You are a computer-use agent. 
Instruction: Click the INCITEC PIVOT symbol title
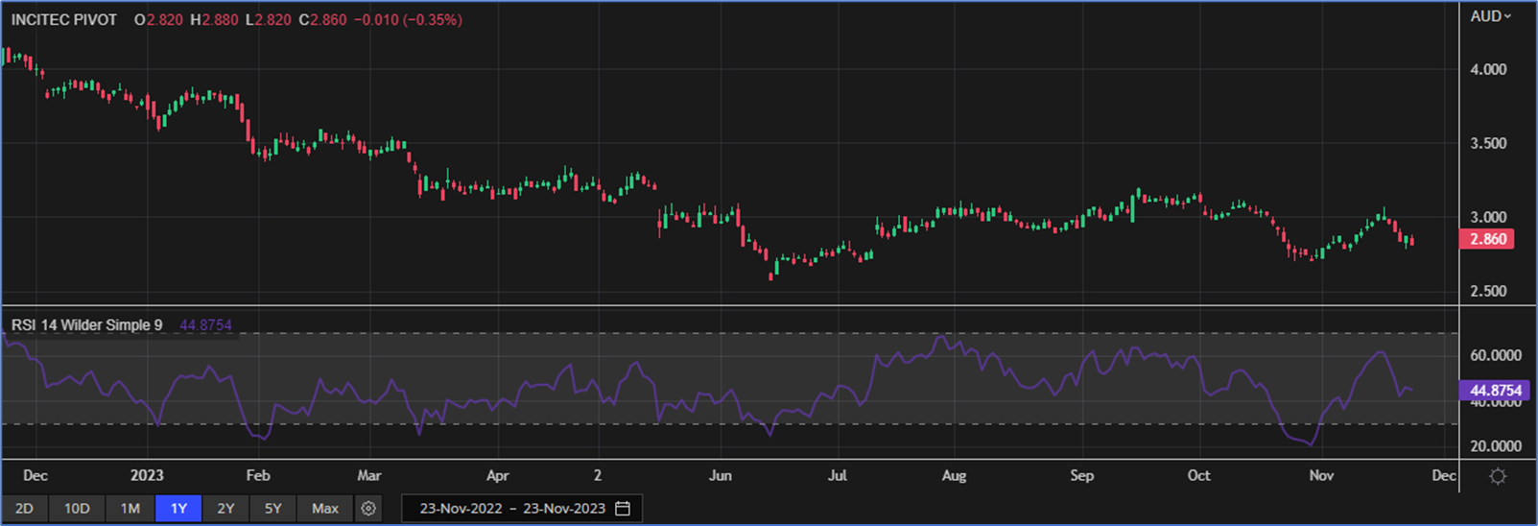tap(64, 19)
